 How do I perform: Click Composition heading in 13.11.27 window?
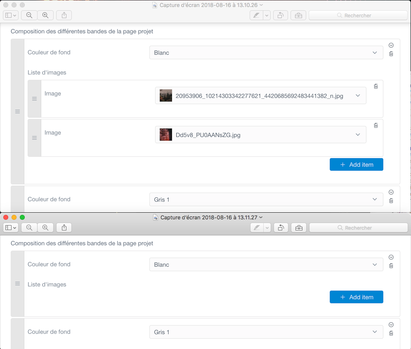(x=82, y=243)
